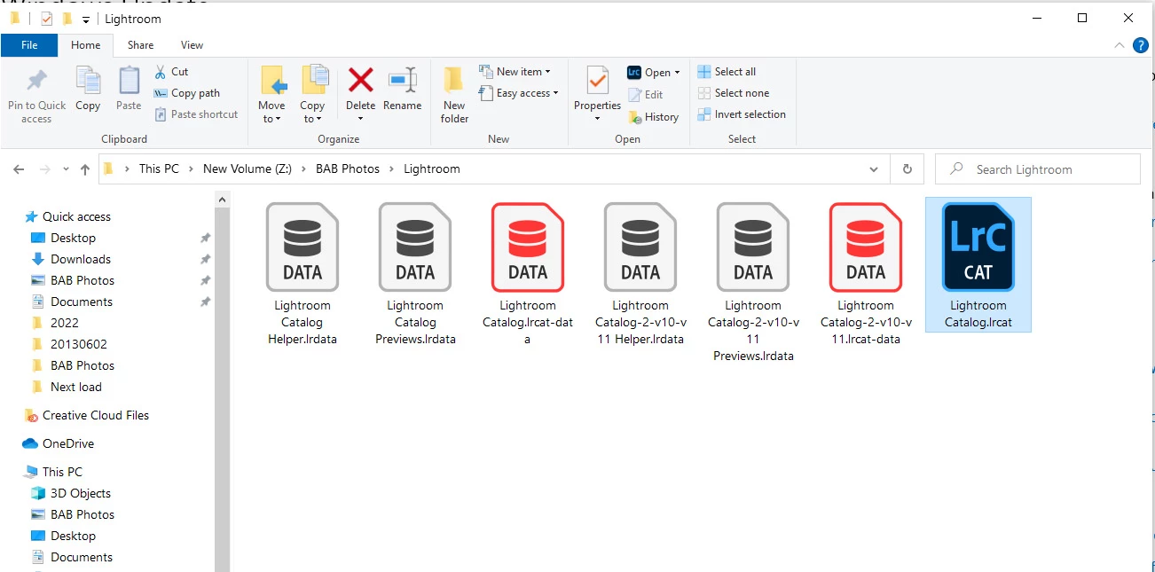Click the Help question mark icon
This screenshot has height=572, width=1155.
pos(1142,45)
